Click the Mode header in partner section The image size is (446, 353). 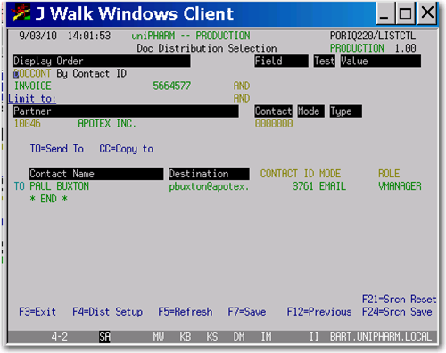point(311,111)
